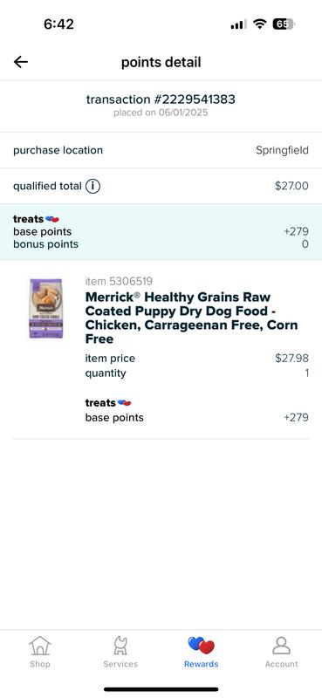The width and height of the screenshot is (322, 698).
Task: Tap the cellular signal bars
Action: pyautogui.click(x=238, y=24)
